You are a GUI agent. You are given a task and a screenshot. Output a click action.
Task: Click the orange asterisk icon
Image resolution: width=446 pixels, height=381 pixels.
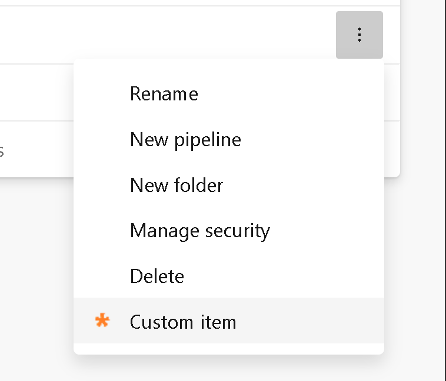coord(102,321)
